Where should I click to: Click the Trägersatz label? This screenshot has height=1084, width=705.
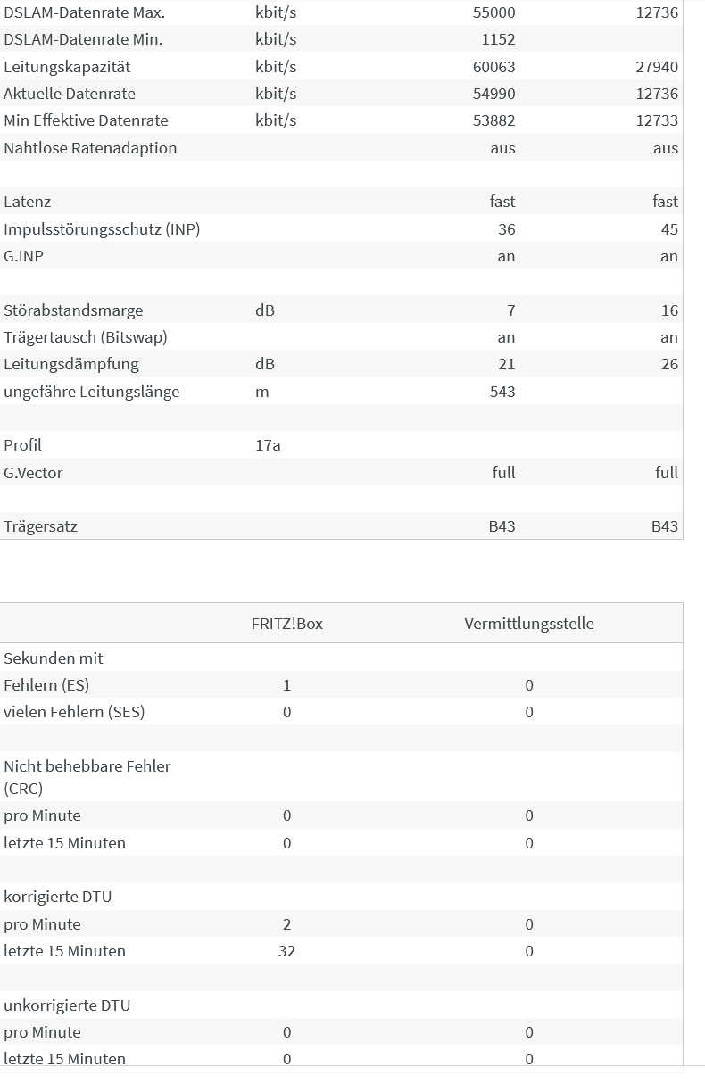click(x=40, y=526)
